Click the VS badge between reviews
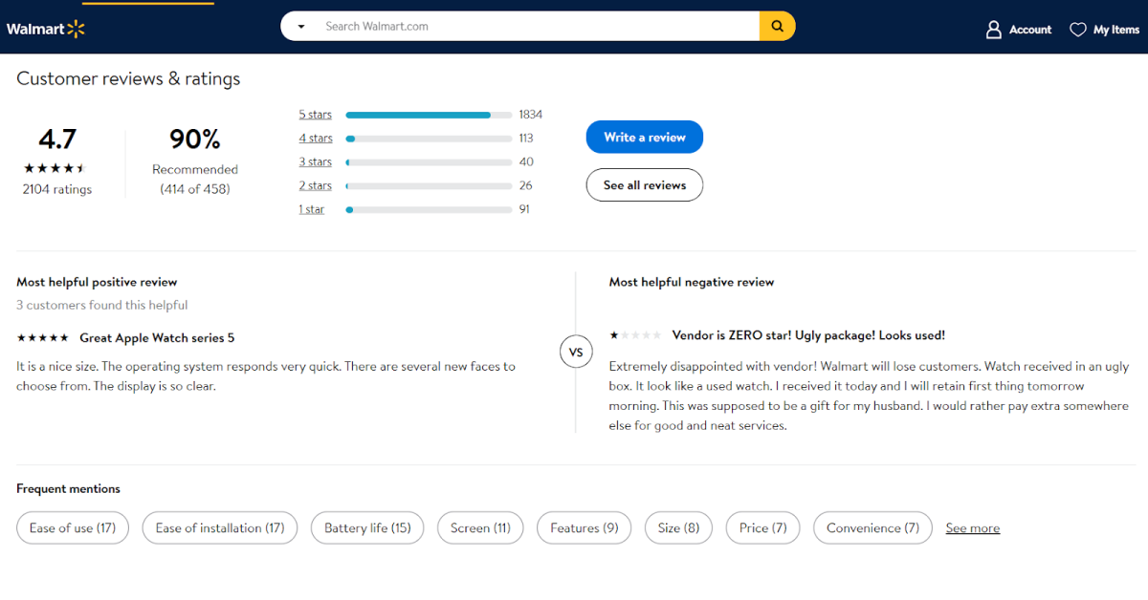1148x600 pixels. click(575, 352)
